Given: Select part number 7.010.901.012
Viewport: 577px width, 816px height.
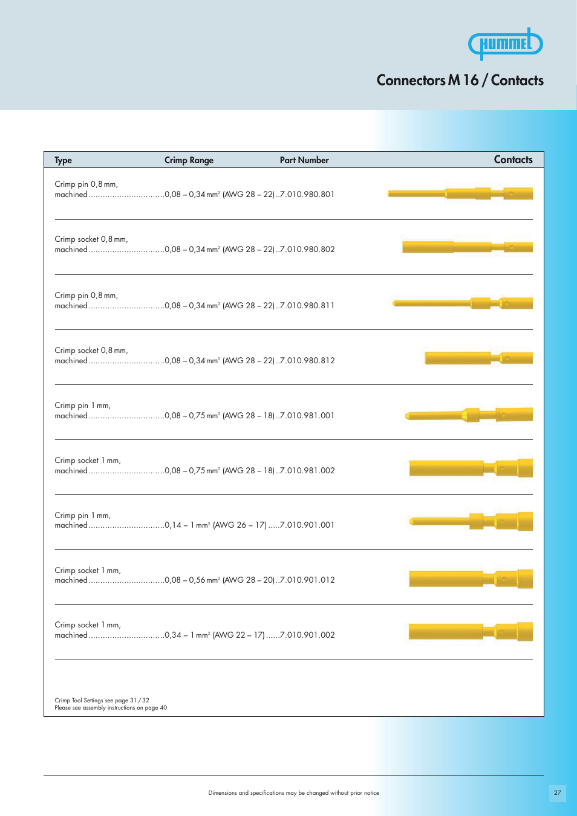Looking at the screenshot, I should click(307, 580).
